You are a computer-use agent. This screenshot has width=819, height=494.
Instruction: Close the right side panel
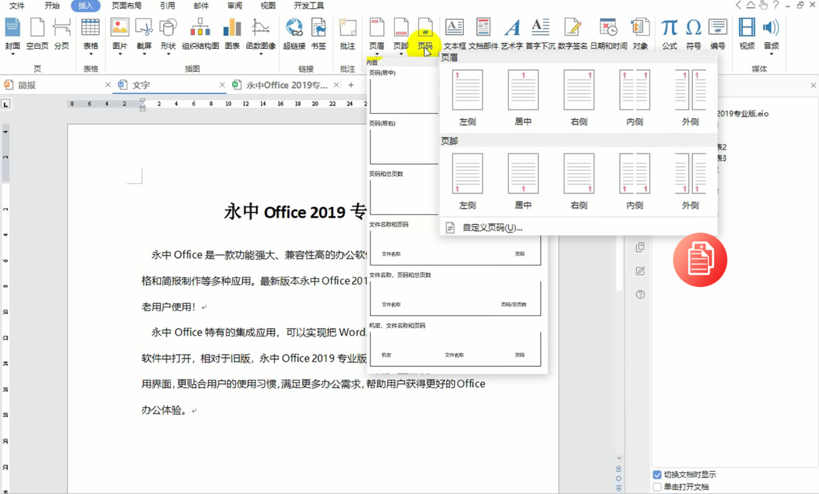point(813,85)
